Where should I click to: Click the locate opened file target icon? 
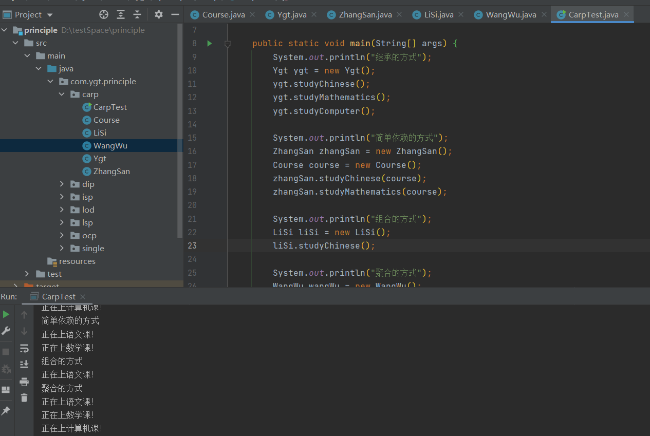[104, 14]
